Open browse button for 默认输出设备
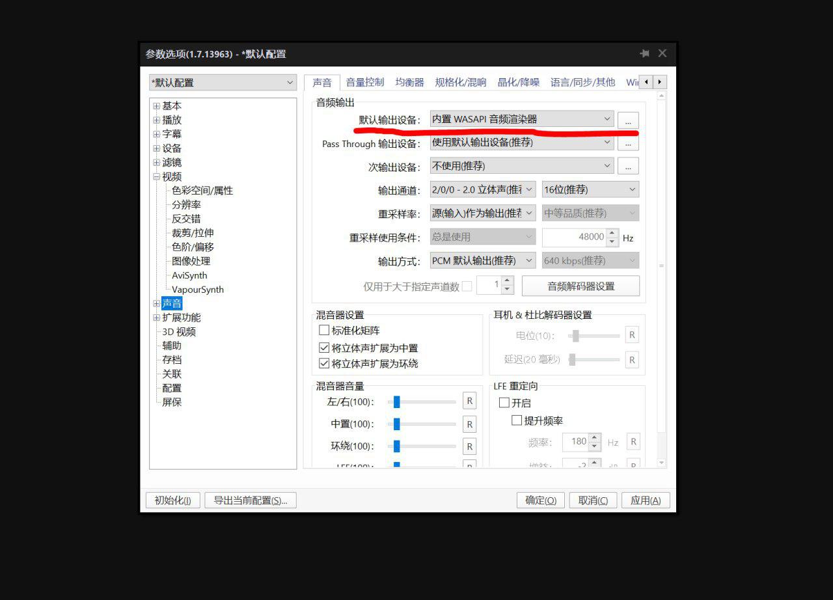Viewport: 833px width, 600px height. (x=628, y=120)
